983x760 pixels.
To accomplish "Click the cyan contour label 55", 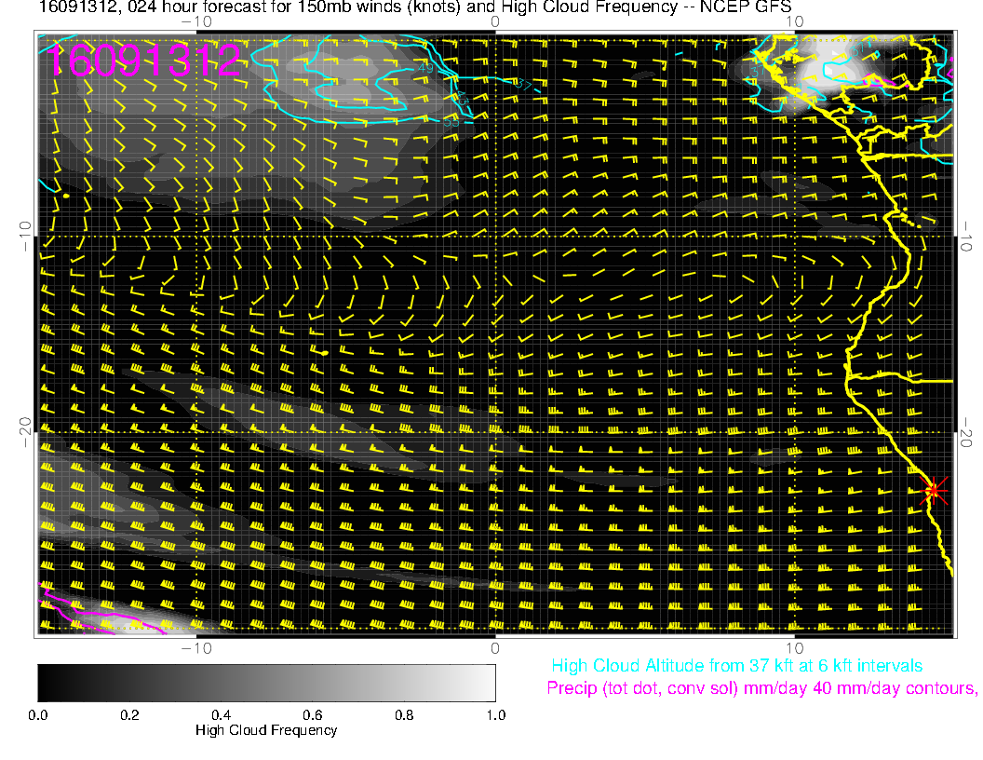I will 451,122.
